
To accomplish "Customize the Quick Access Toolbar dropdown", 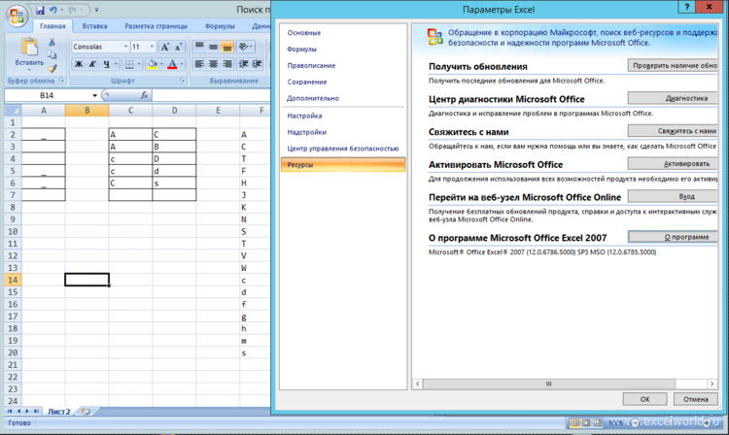I will tap(96, 10).
